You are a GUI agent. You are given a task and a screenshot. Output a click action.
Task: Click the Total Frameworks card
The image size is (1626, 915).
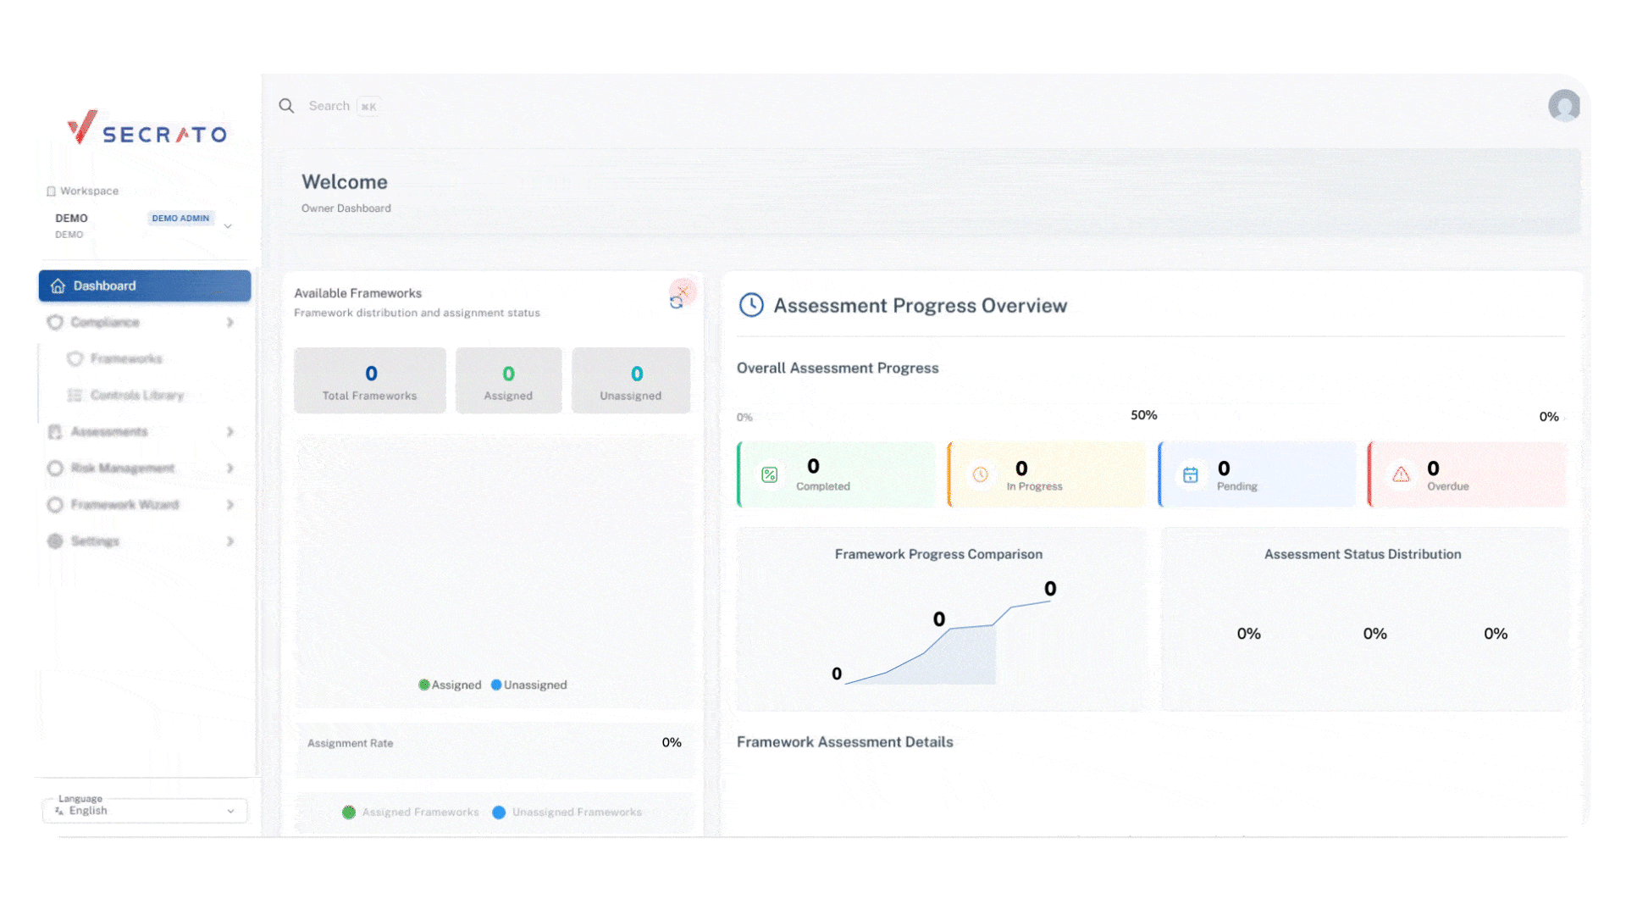pyautogui.click(x=370, y=380)
